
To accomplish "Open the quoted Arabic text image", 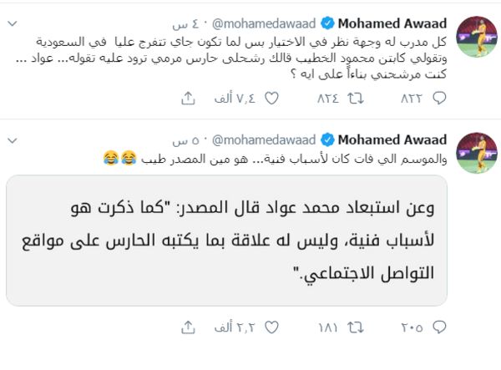I will point(226,241).
